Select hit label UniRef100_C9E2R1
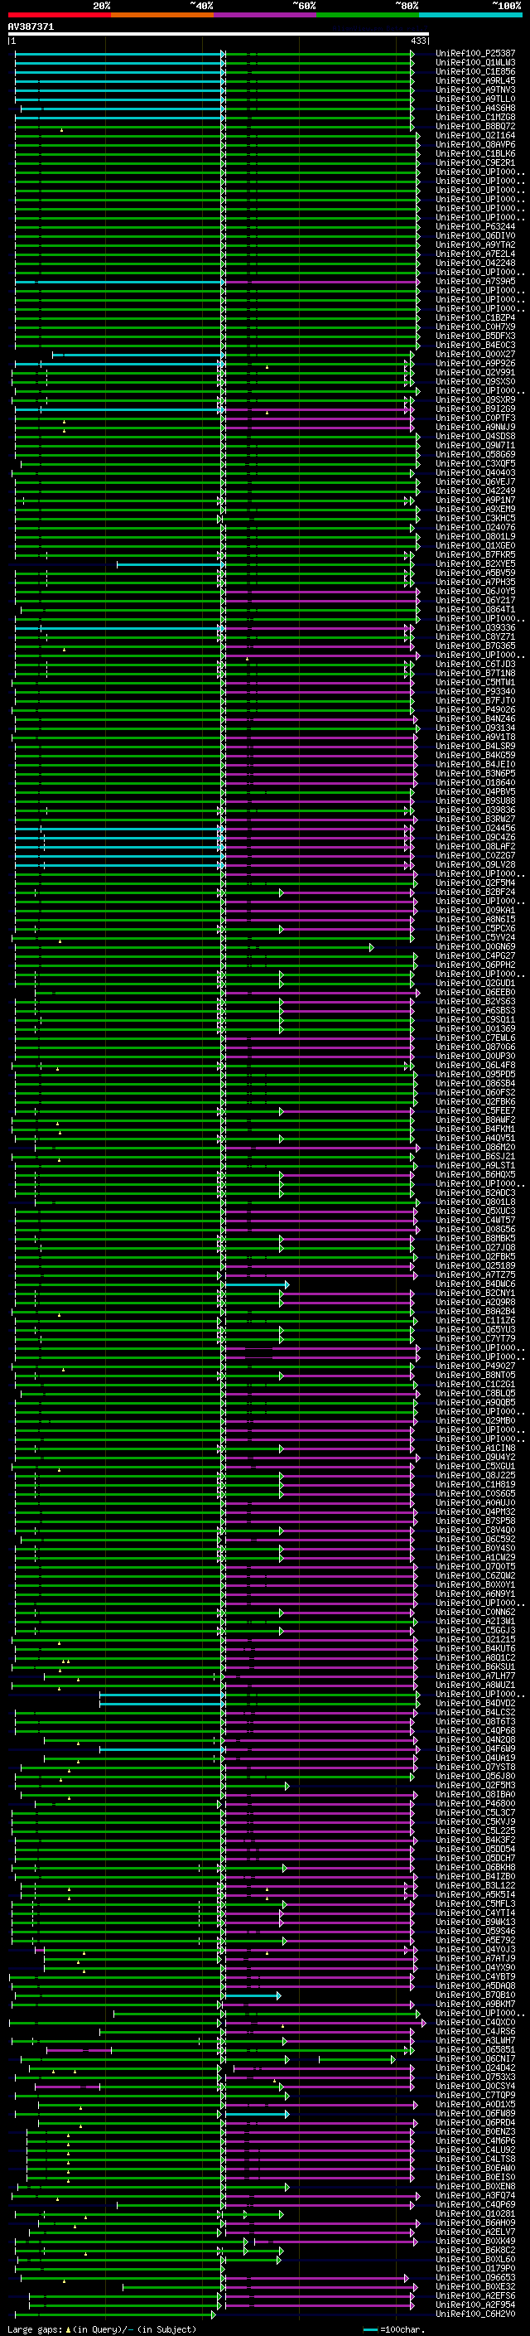Viewport: 530px width, 2336px height. 475,163
